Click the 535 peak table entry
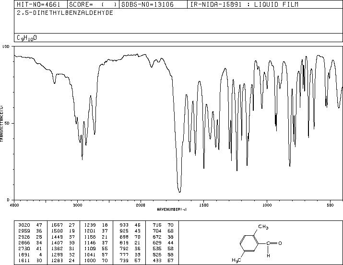Screen dimensions: 343x265 tap(163, 249)
